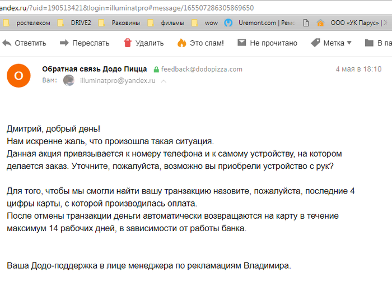Image resolution: width=392 pixels, height=285 pixels.
Task: Click the orange sender avatar circle
Action: tap(18, 76)
